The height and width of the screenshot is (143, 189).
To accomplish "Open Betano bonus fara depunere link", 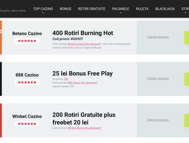I will click(84, 44).
